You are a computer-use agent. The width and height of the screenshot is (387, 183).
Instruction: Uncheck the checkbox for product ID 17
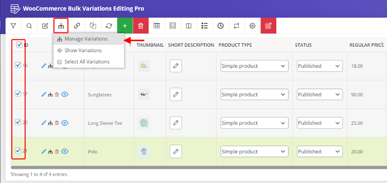click(x=18, y=94)
